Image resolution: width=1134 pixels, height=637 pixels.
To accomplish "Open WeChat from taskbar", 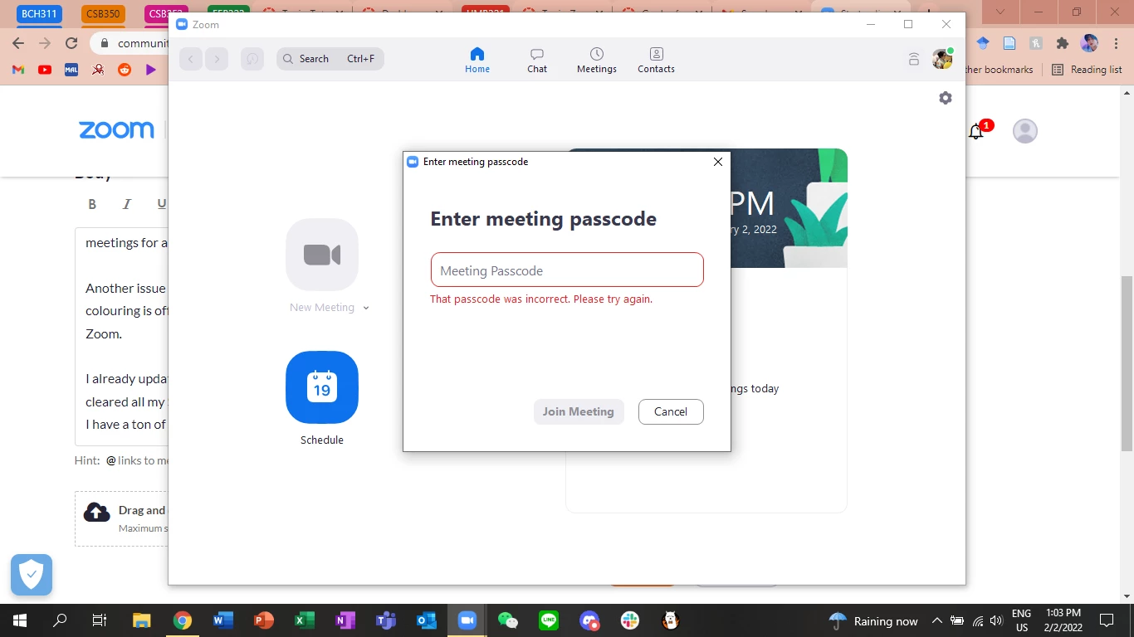I will click(x=508, y=620).
